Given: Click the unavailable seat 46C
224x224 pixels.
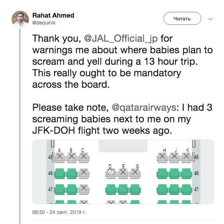Looking at the screenshot, I should pyautogui.click(x=84, y=173).
